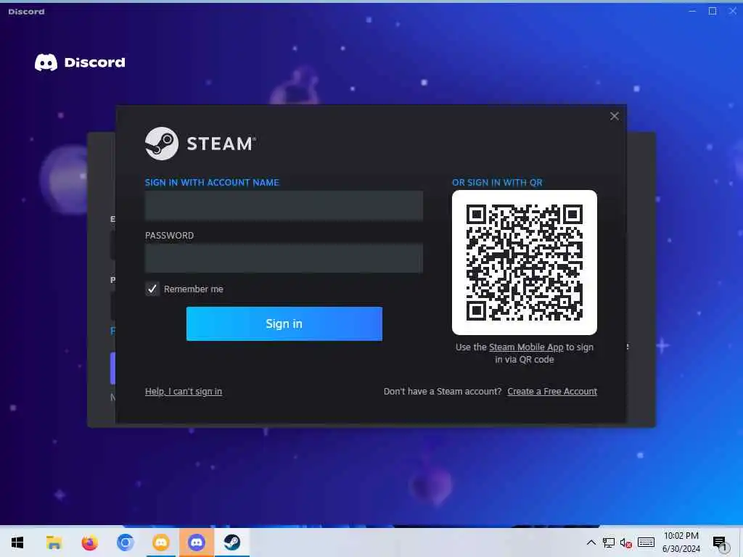Focus the account name input field
Viewport: 743px width, 557px height.
(x=284, y=205)
